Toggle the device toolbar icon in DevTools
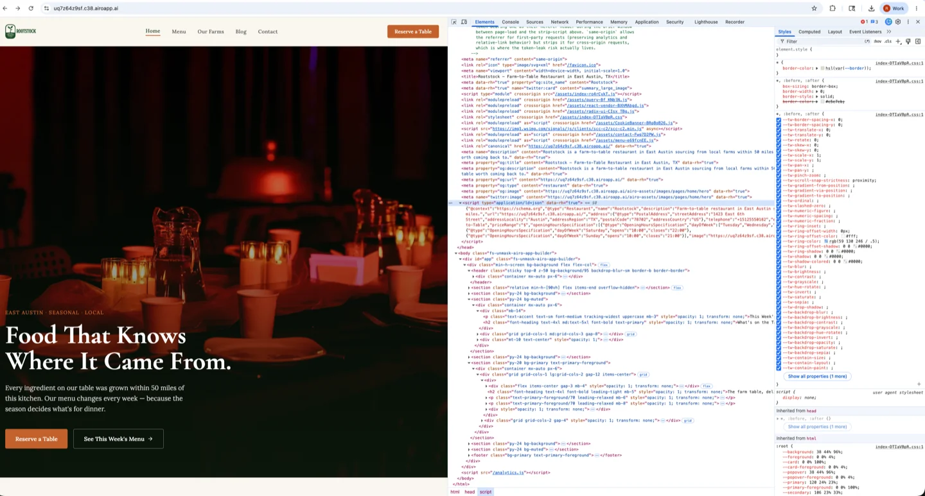925x496 pixels. click(x=463, y=22)
